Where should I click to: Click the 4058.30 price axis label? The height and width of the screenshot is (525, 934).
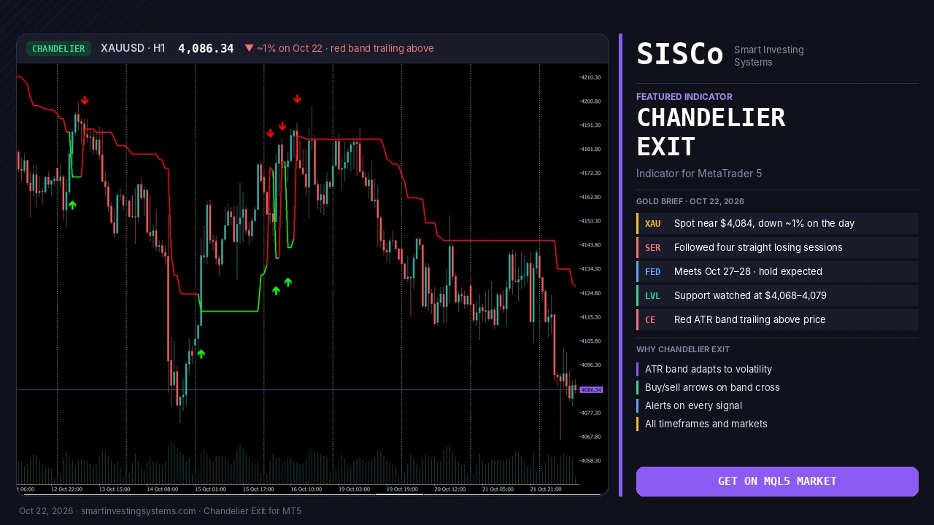(x=591, y=461)
